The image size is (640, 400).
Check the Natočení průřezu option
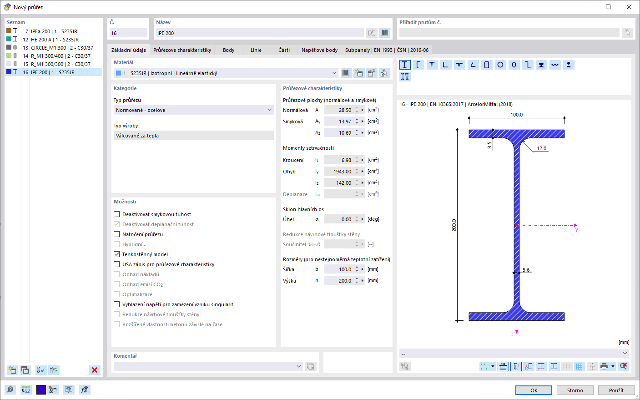116,234
